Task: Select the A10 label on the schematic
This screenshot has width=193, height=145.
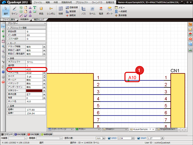Action: 132,78
